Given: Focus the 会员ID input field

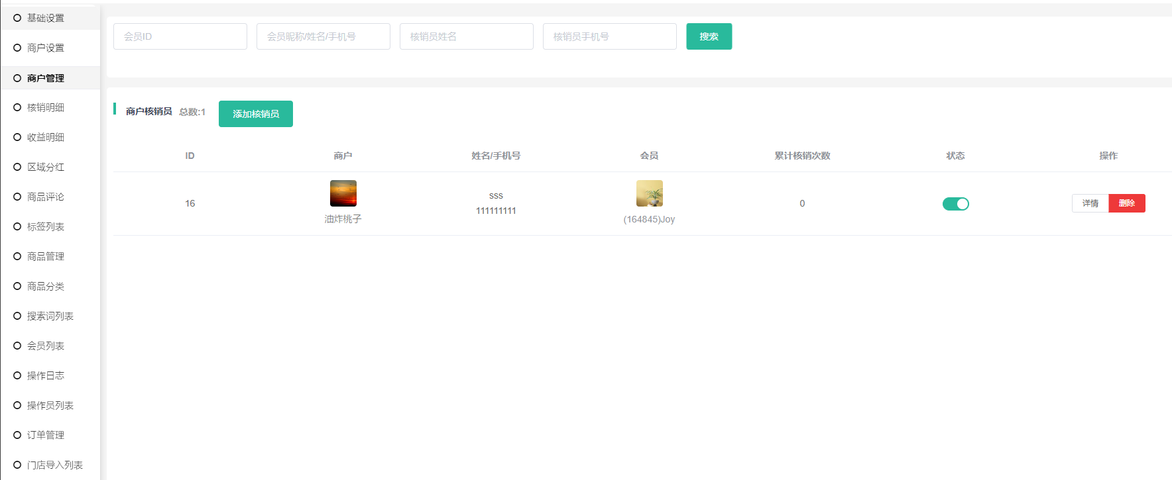Looking at the screenshot, I should click(x=180, y=36).
